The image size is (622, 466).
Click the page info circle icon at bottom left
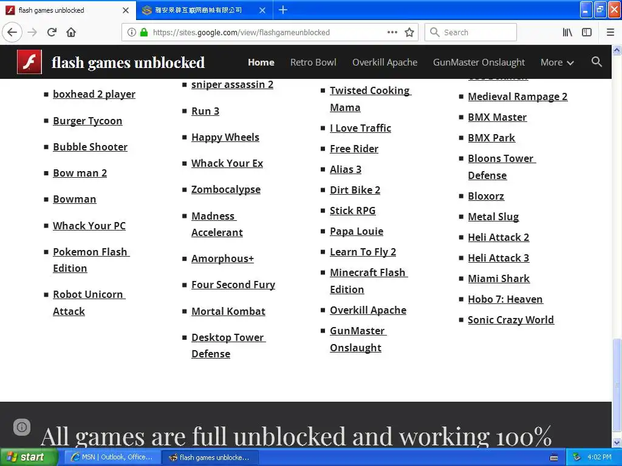click(22, 427)
